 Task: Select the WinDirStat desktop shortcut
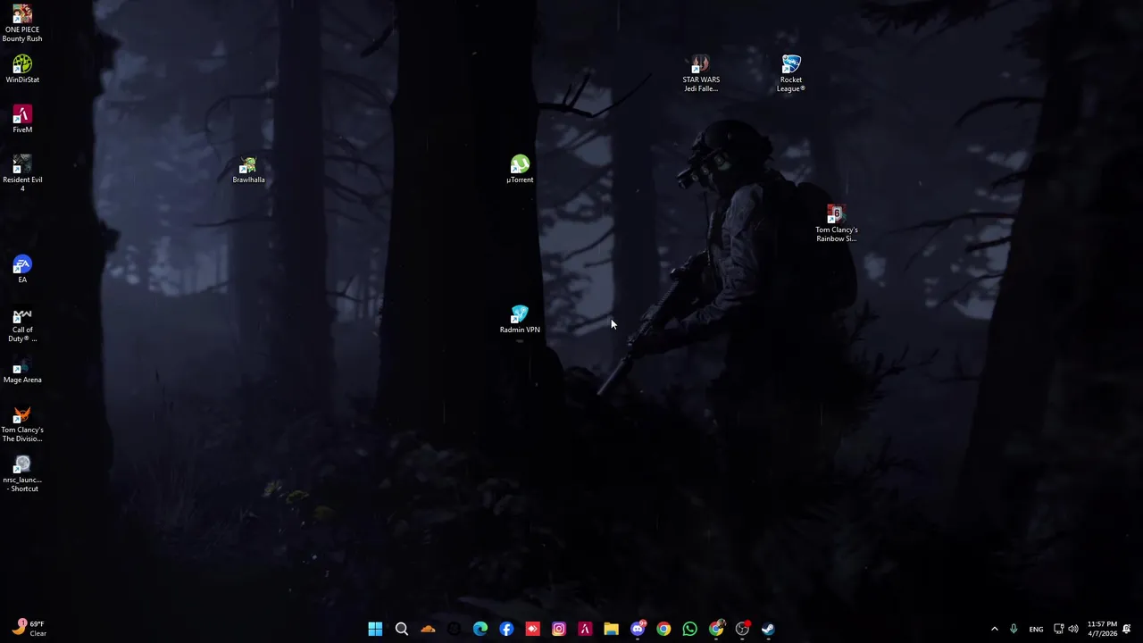tap(22, 70)
